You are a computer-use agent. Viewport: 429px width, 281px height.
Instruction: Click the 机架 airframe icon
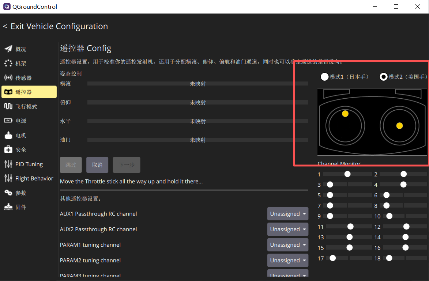pyautogui.click(x=8, y=63)
